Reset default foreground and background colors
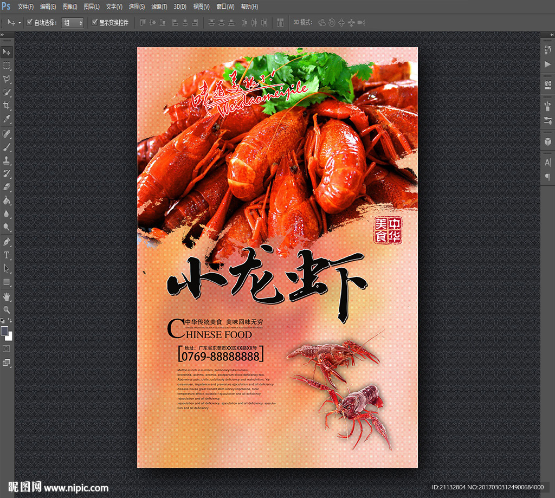This screenshot has width=555, height=498. 3,321
